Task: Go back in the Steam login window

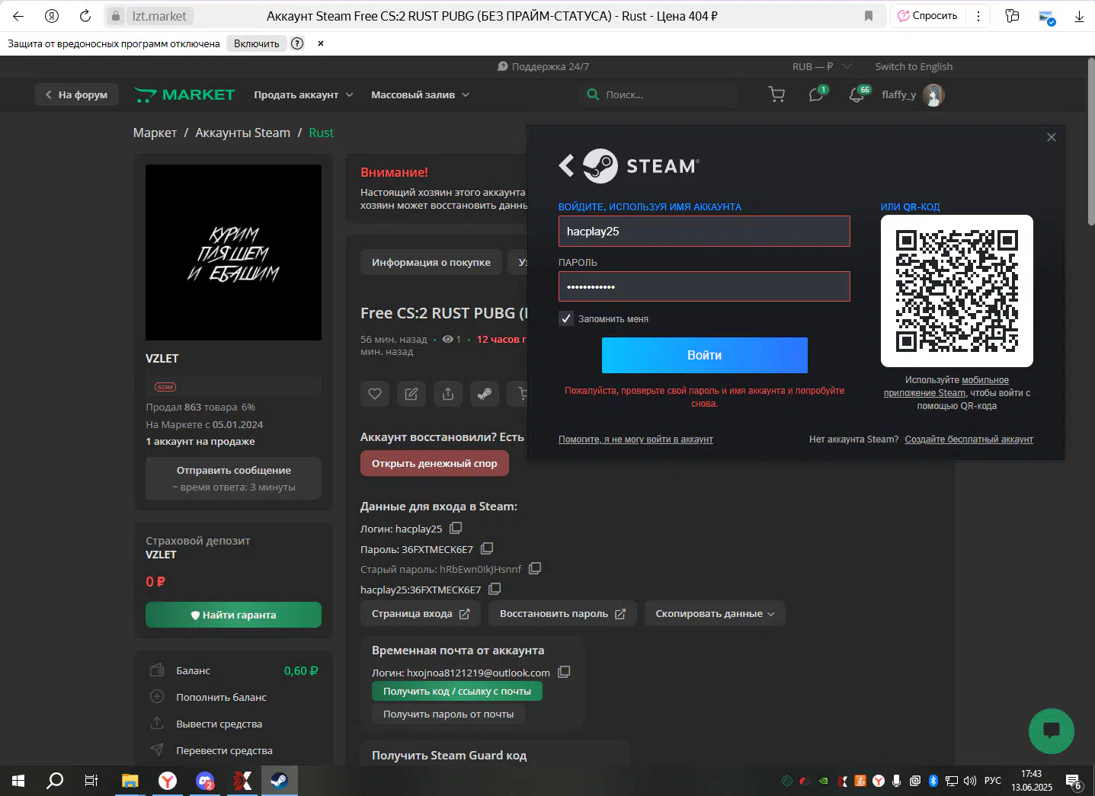Action: pos(566,165)
